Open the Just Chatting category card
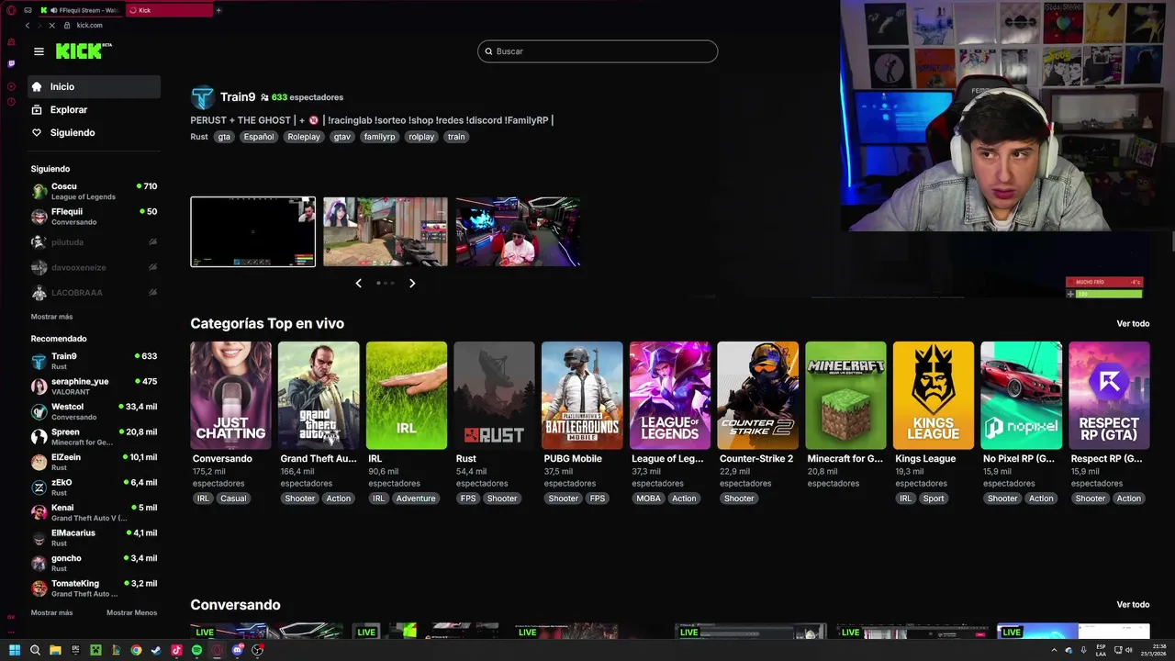This screenshot has width=1175, height=661. (230, 396)
